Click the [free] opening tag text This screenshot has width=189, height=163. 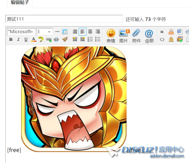tap(14, 150)
